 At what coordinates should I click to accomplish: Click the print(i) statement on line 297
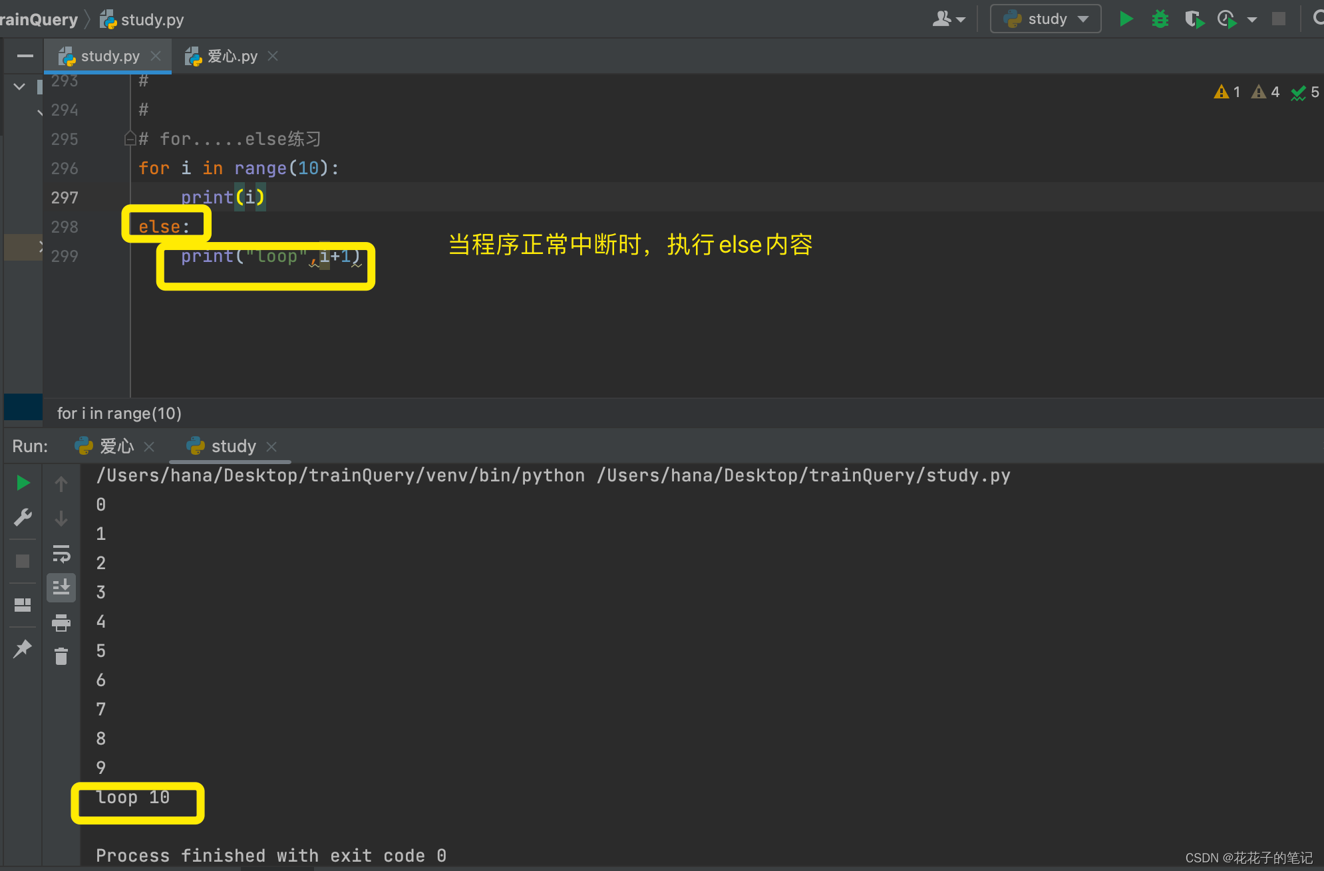223,197
